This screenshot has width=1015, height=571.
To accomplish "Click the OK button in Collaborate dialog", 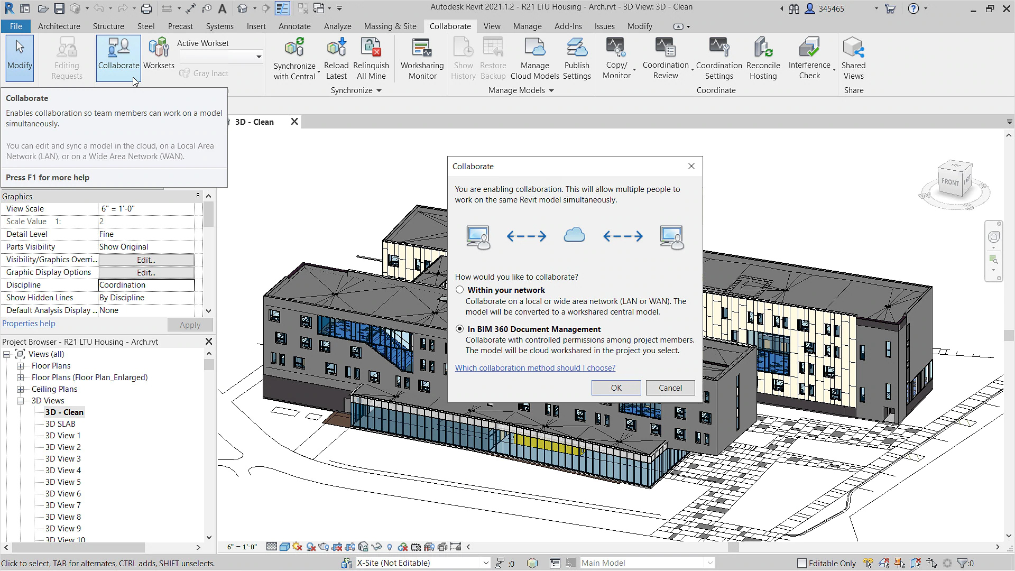I will 616,387.
